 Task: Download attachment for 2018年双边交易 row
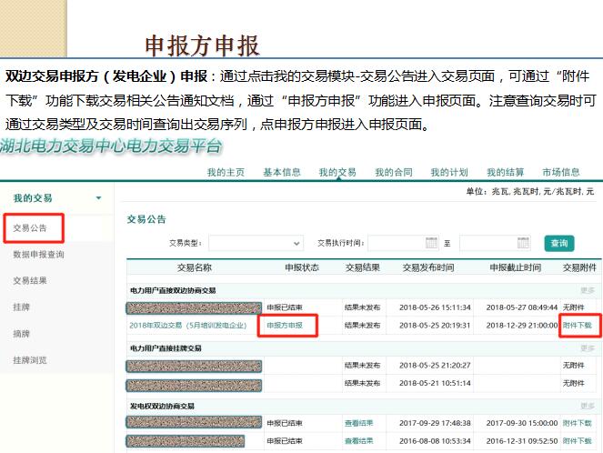[577, 325]
